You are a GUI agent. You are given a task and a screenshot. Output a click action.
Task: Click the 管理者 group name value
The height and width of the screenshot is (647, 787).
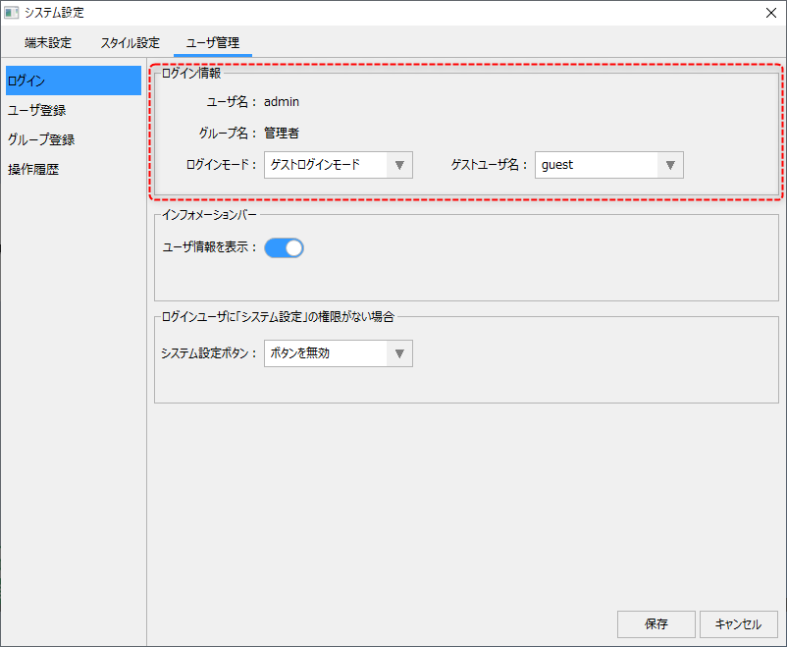pos(282,133)
